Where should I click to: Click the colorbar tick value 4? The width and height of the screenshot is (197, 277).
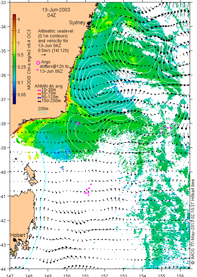19,19
